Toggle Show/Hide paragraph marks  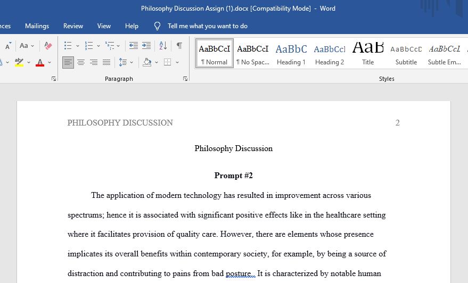179,46
